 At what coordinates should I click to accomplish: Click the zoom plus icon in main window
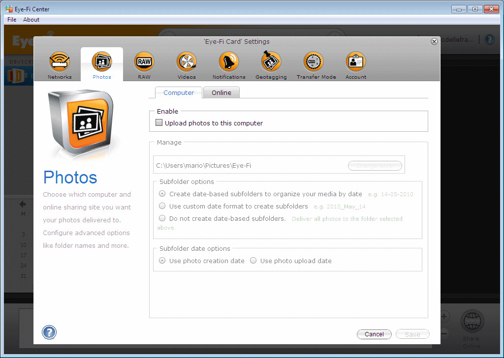(444, 317)
